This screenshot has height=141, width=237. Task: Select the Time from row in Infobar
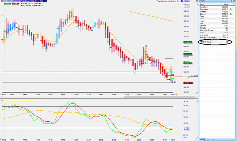pyautogui.click(x=216, y=7)
